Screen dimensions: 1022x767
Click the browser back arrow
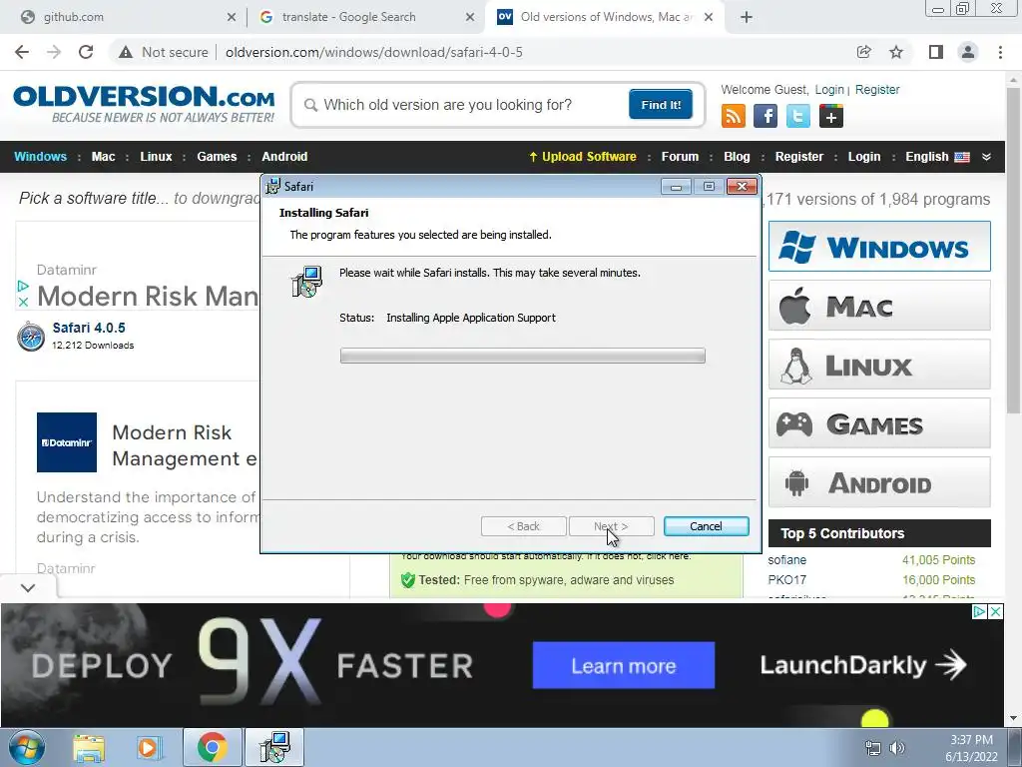[22, 52]
